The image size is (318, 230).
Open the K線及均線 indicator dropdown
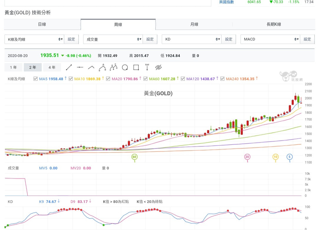pyautogui.click(x=34, y=39)
